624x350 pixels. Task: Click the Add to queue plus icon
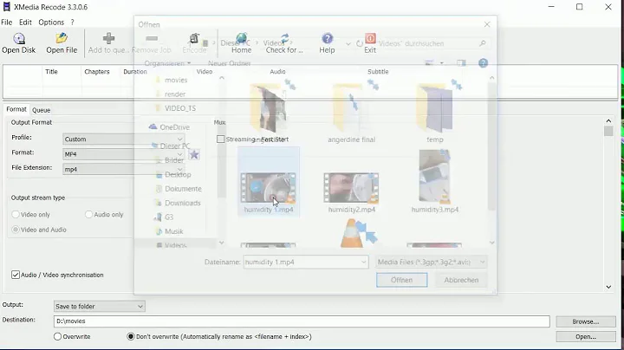click(108, 39)
